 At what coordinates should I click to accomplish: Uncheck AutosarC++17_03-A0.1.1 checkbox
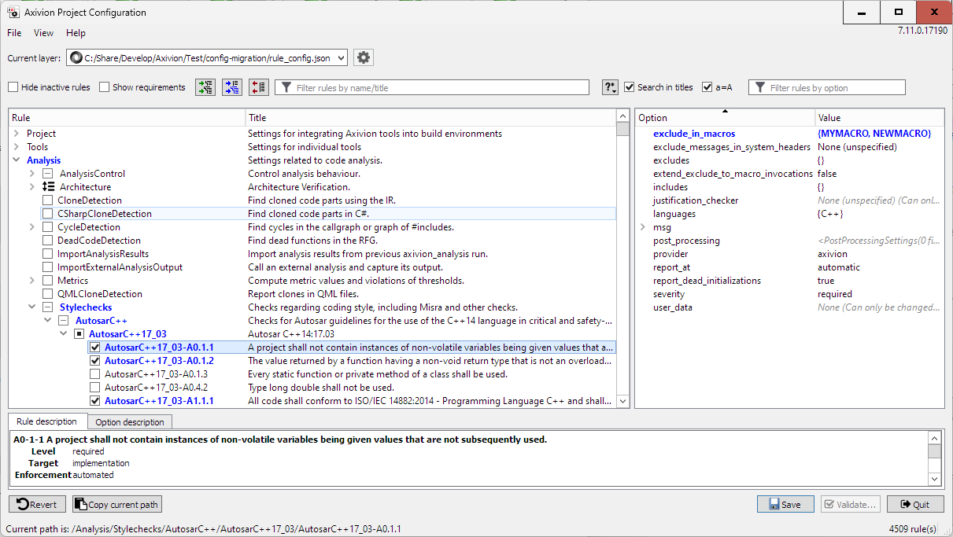(95, 348)
